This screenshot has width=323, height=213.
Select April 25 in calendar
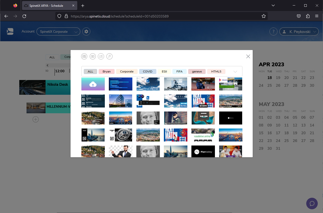pos(269,85)
